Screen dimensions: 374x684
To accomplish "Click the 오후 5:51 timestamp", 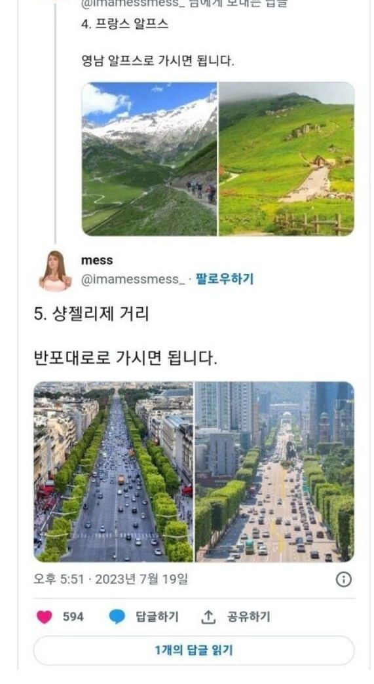I will (x=58, y=579).
